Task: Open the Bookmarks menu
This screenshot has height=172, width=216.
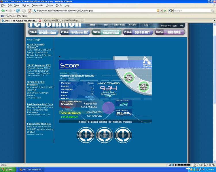Action: tap(37, 5)
